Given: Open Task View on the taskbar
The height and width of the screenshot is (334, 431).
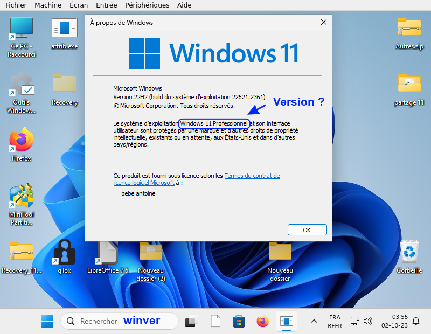Looking at the screenshot, I should click(x=191, y=321).
